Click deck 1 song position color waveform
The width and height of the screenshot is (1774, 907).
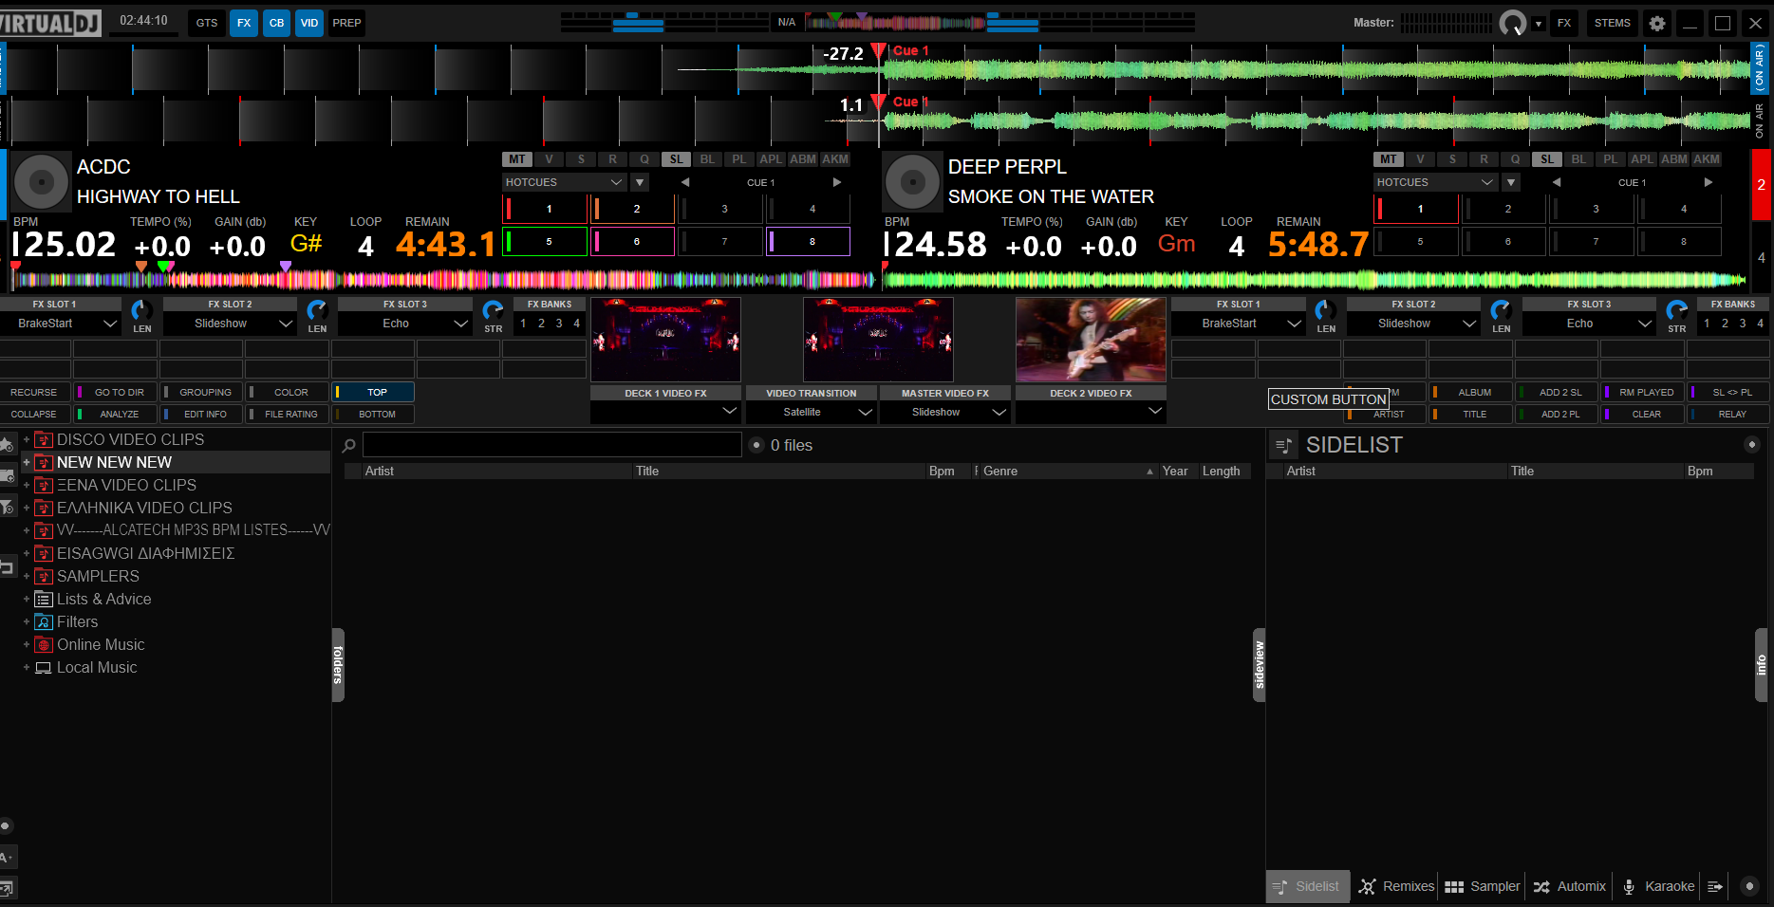[443, 279]
